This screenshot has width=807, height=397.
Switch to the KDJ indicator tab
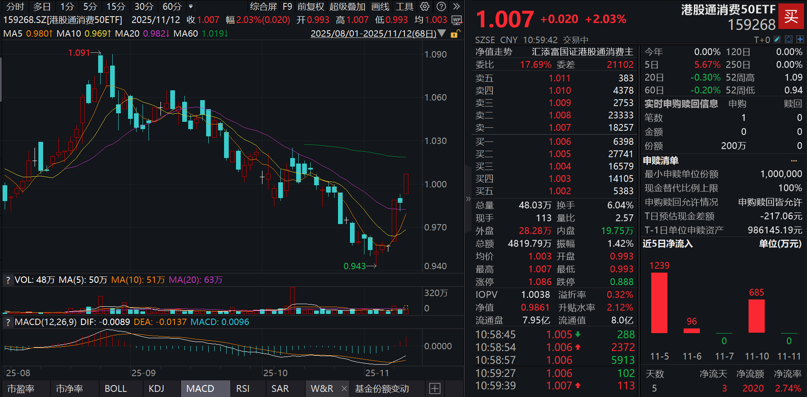pyautogui.click(x=157, y=388)
